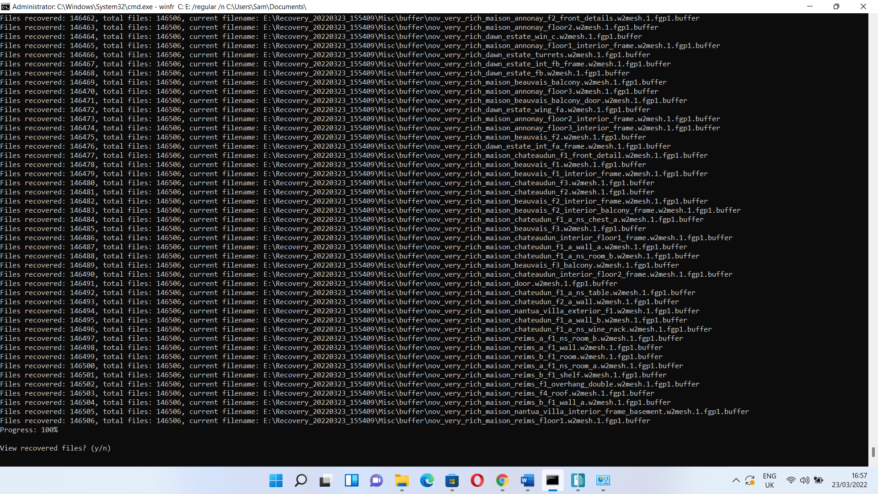Click the maison_beauvais_f3_balcony line
Viewport: 878px width, 494px height.
pos(339,265)
